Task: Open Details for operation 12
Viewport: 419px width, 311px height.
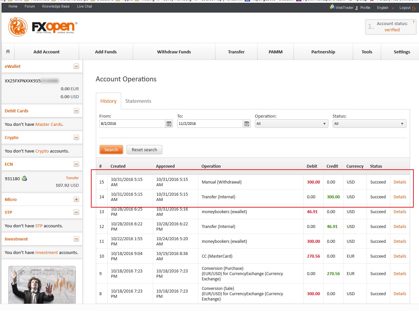Action: coord(400,226)
